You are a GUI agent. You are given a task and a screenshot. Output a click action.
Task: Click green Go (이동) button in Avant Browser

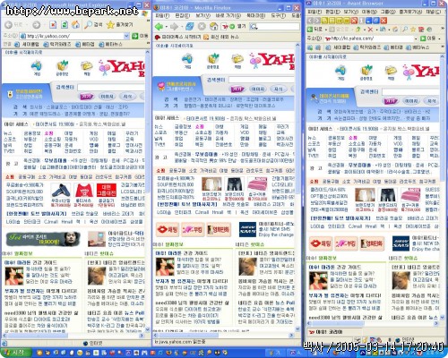point(428,38)
